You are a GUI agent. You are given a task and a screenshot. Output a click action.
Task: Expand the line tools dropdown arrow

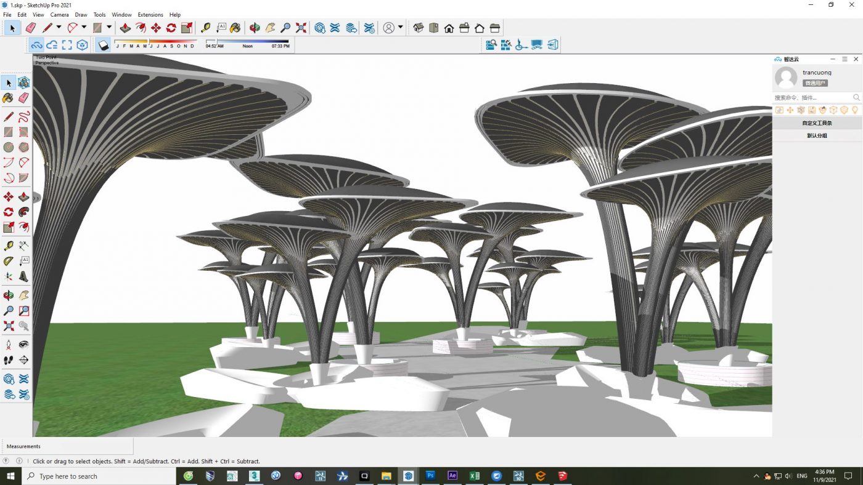[59, 28]
